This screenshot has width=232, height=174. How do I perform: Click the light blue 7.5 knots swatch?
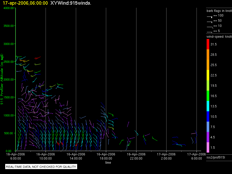click(x=208, y=127)
